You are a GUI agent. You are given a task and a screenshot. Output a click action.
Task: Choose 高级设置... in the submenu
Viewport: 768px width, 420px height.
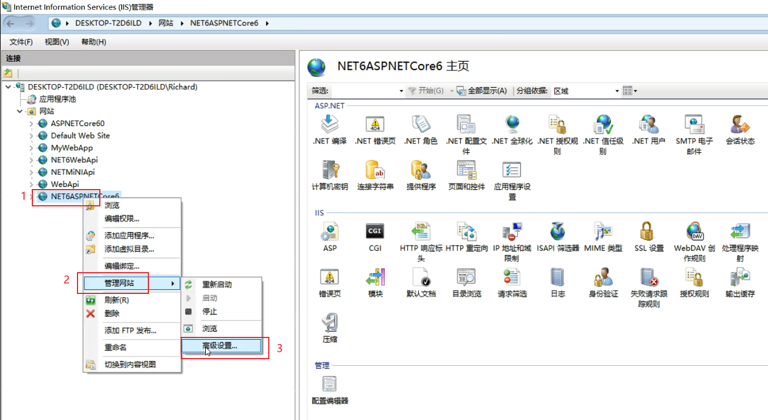221,346
